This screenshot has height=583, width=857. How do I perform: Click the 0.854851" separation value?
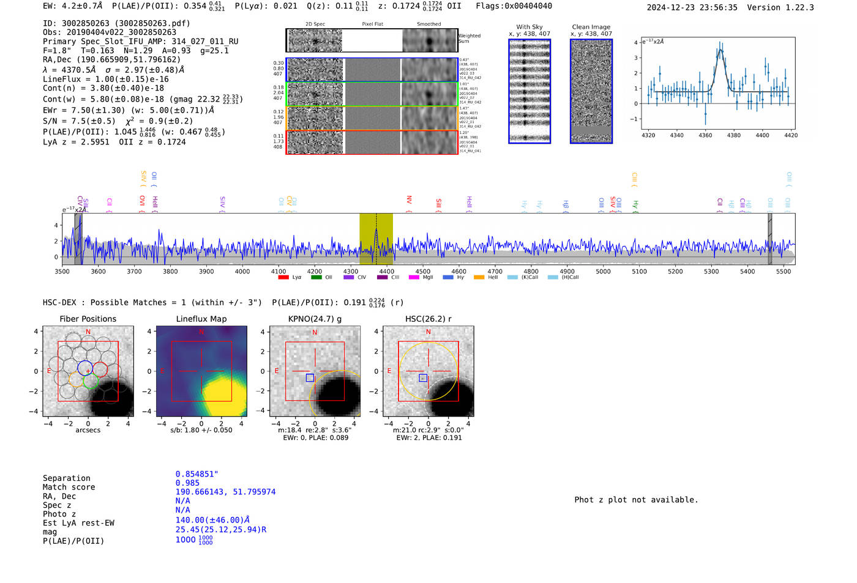click(x=197, y=474)
